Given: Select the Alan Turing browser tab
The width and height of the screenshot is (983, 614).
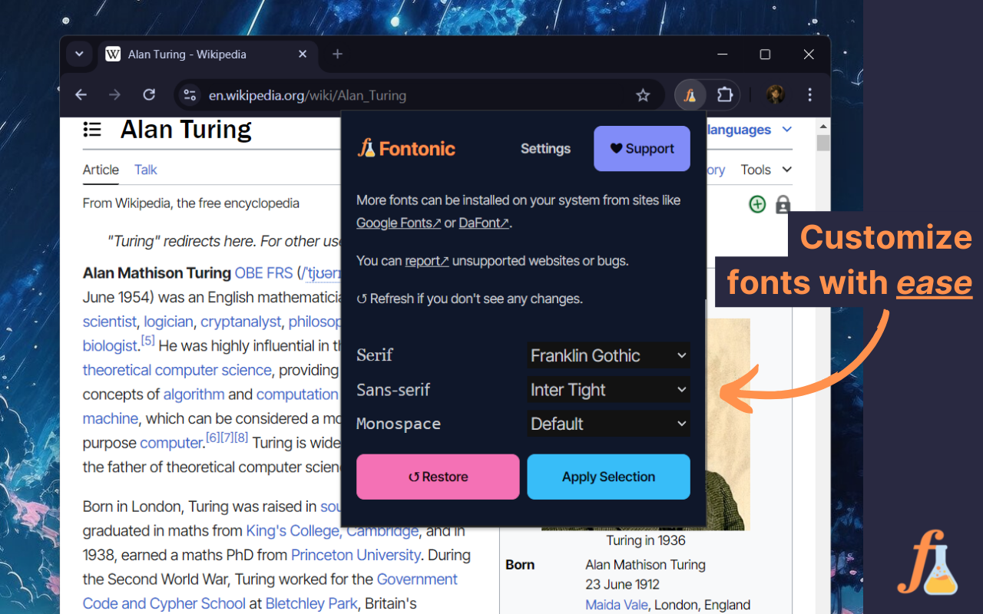Looking at the screenshot, I should pyautogui.click(x=207, y=54).
